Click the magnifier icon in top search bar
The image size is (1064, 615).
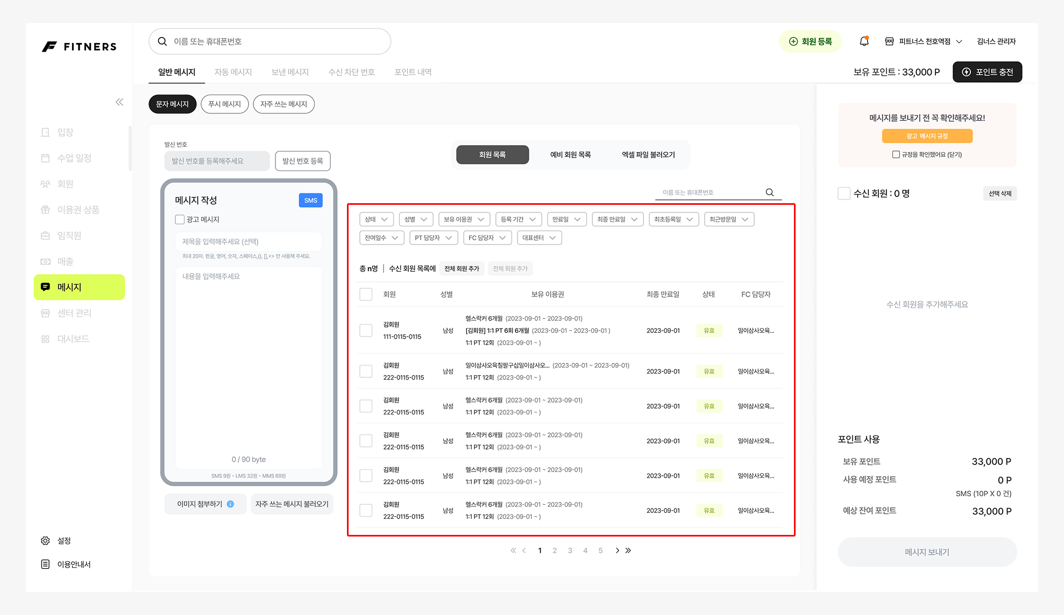(x=162, y=41)
